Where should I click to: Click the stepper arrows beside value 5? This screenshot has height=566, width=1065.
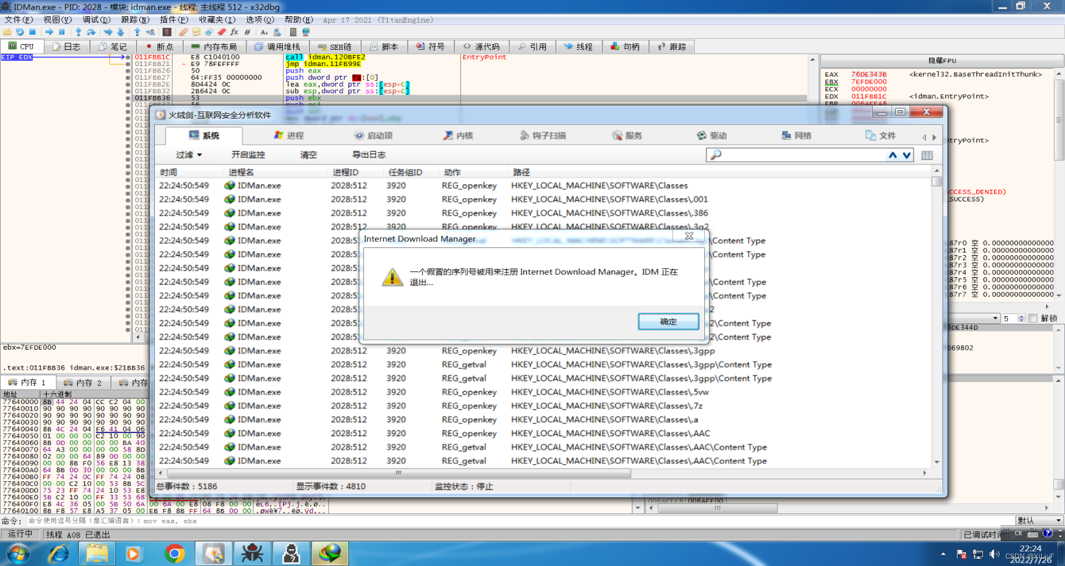pos(1022,318)
